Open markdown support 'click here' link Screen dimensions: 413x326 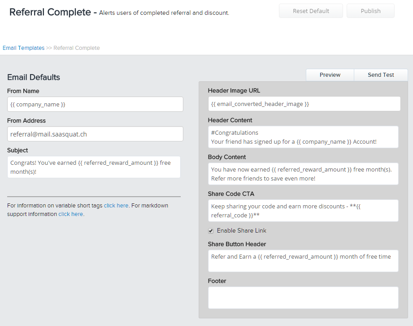[71, 214]
